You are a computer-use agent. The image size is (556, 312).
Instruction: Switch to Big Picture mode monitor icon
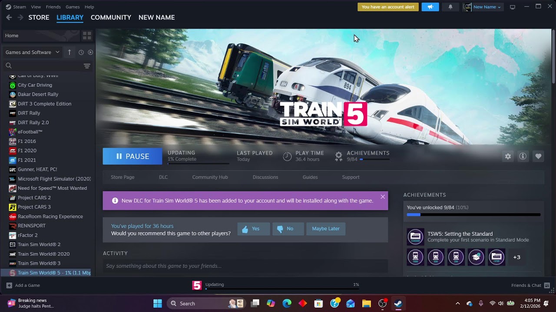coord(513,7)
